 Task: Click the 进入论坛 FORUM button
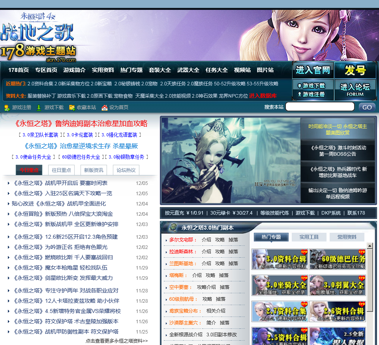(355, 90)
